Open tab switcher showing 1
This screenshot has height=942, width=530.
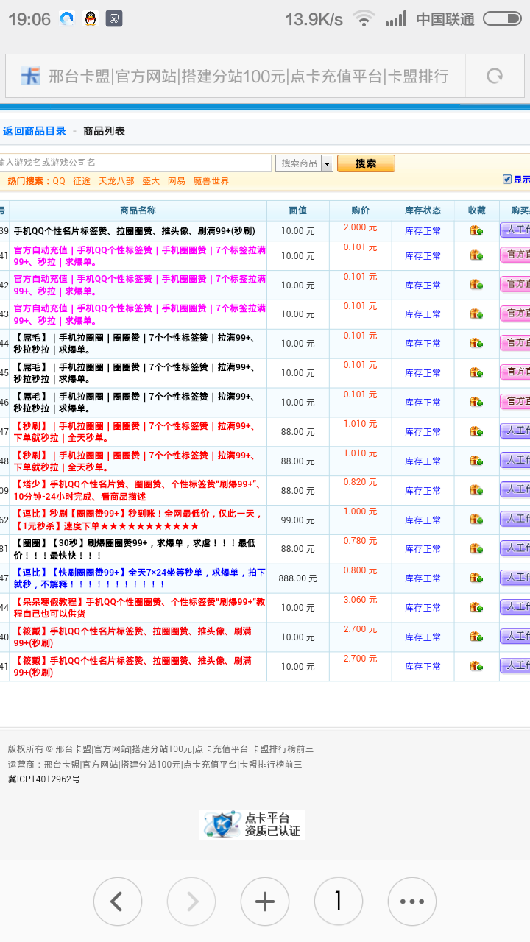(x=338, y=902)
